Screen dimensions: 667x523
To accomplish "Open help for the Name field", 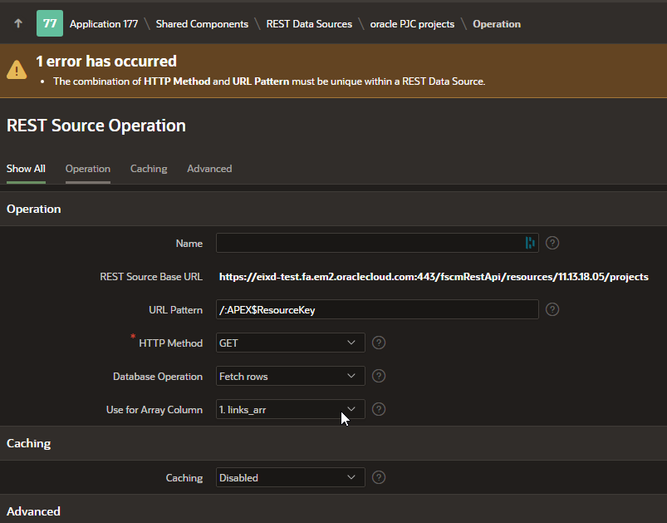I will coord(552,243).
